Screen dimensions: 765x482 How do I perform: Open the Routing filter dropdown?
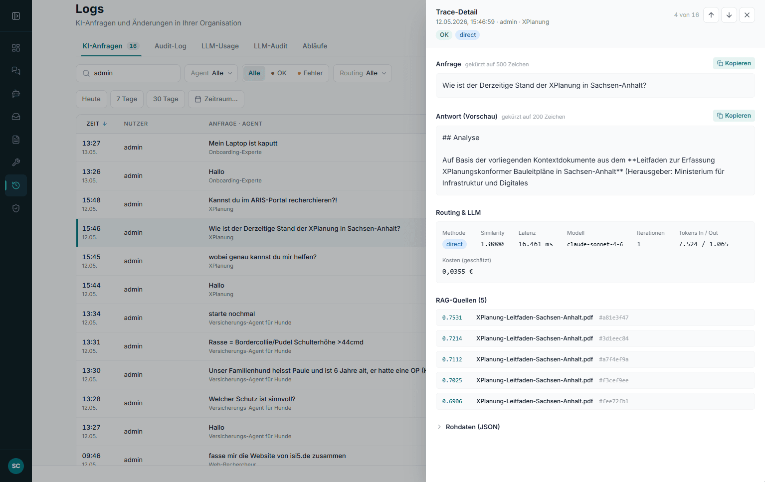(x=363, y=73)
